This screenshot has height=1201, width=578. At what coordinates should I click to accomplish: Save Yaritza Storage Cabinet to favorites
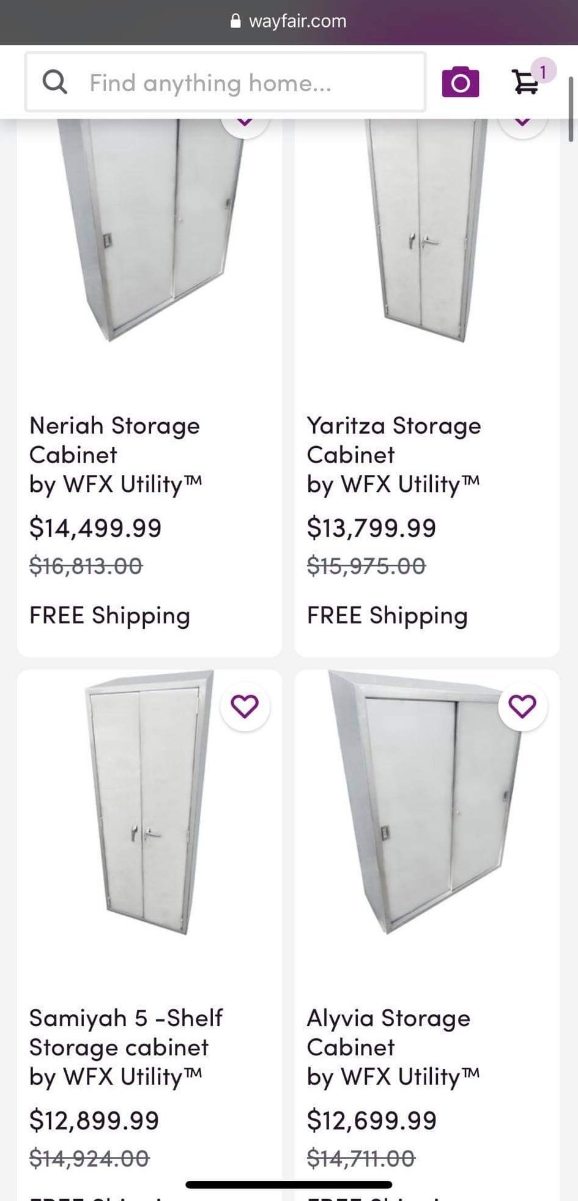click(522, 122)
